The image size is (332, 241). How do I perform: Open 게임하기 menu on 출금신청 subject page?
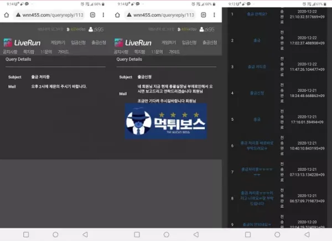[169, 43]
